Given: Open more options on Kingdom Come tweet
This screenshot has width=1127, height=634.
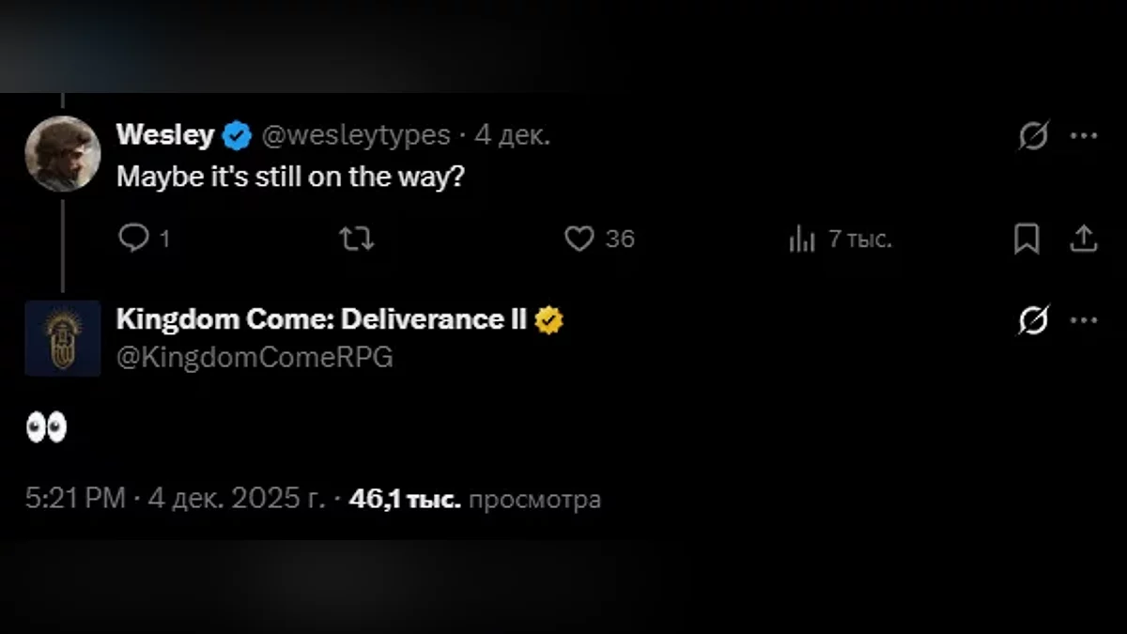Looking at the screenshot, I should point(1084,321).
